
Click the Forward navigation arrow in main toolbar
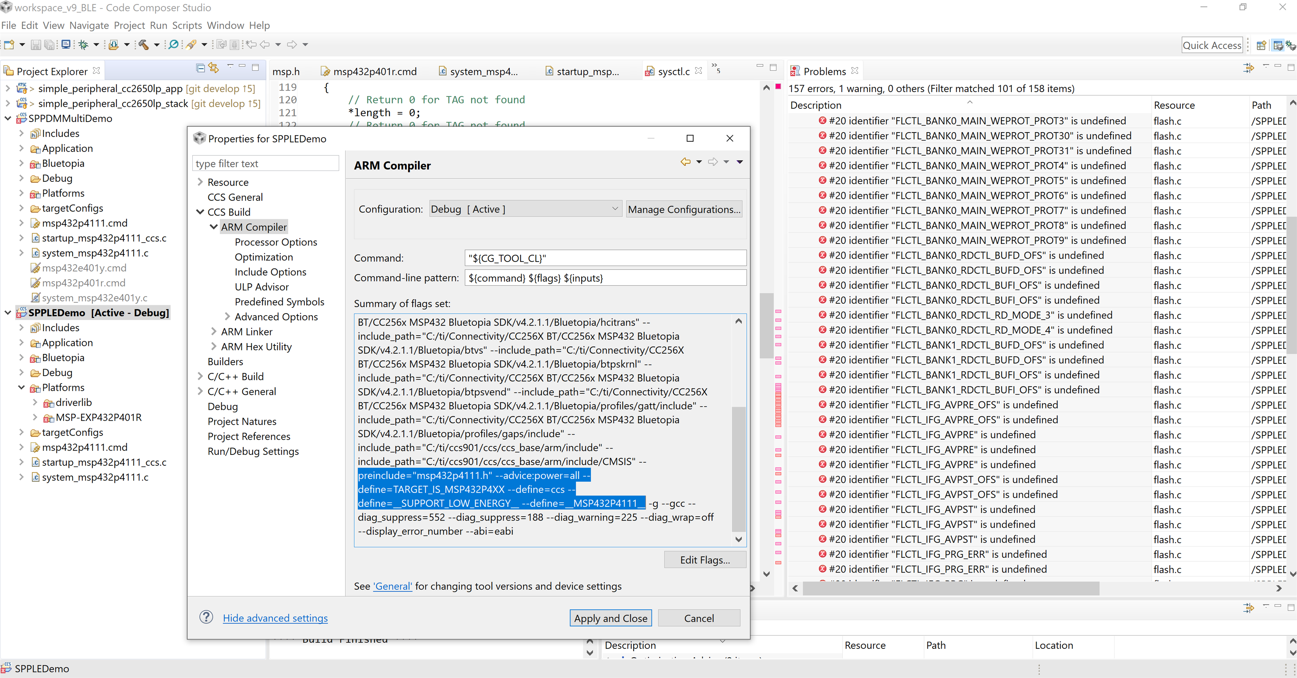292,45
